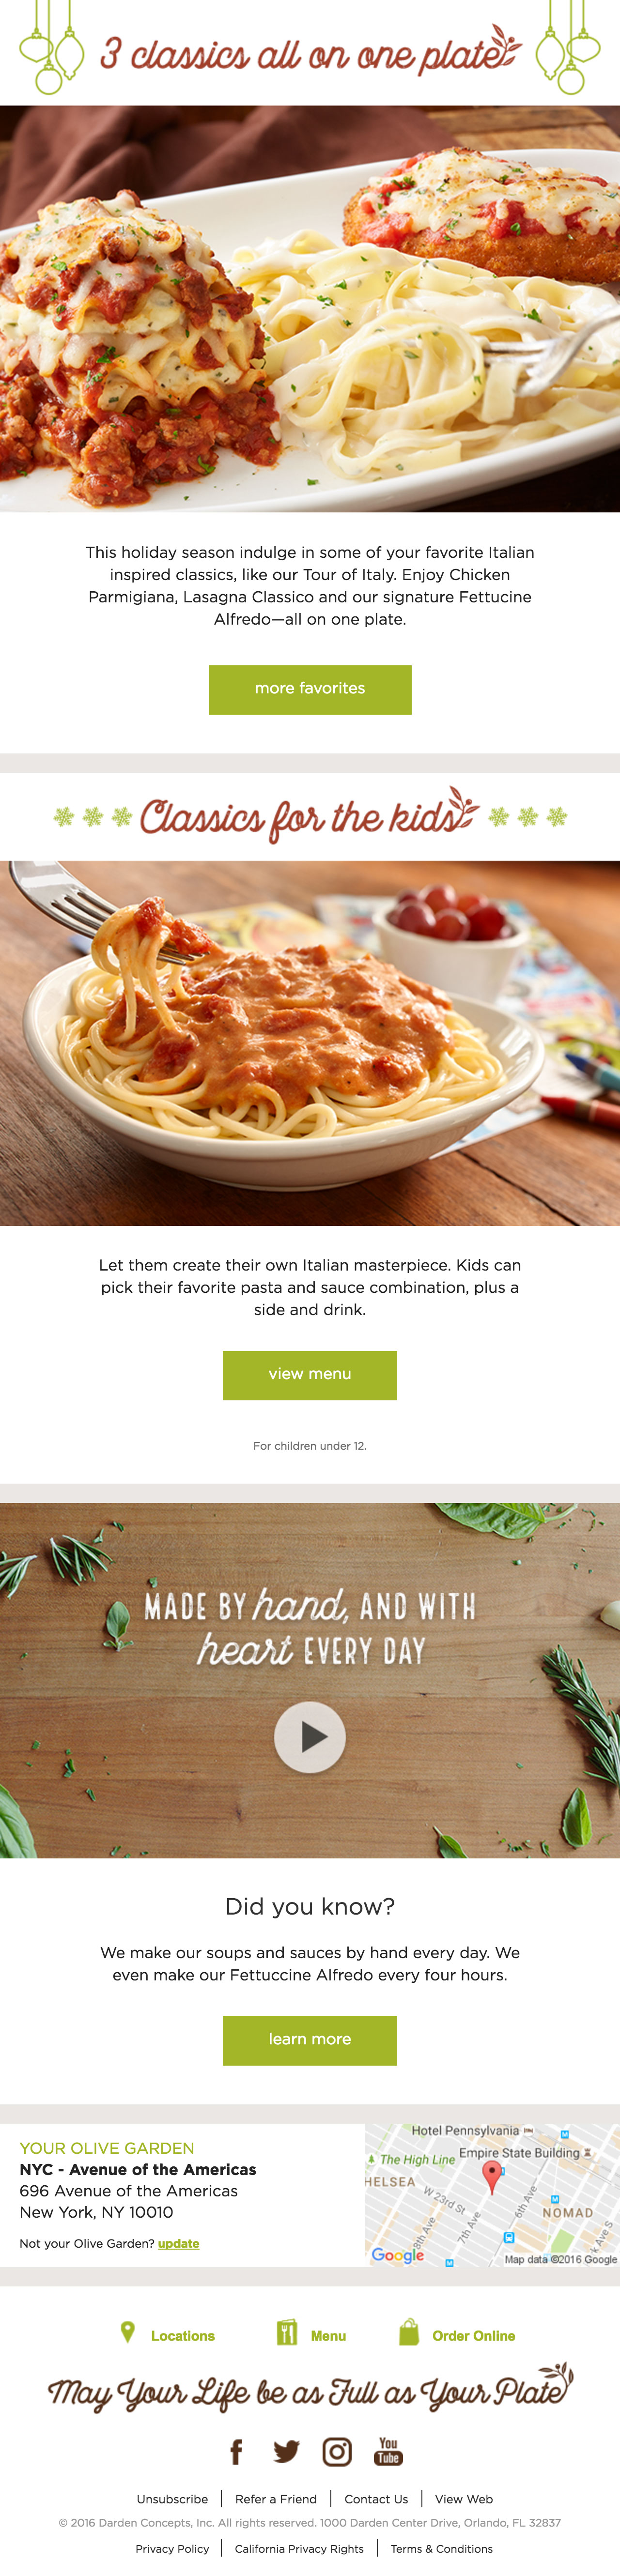Open the Contact Us link
Viewport: 620px width, 2576px height.
click(x=376, y=2499)
